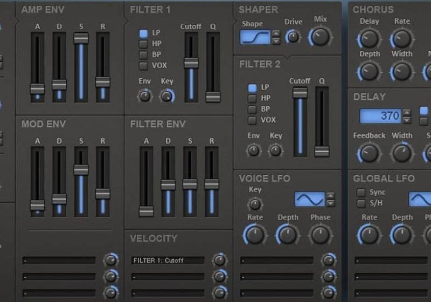Click the Delay Feedback knob

[369, 154]
